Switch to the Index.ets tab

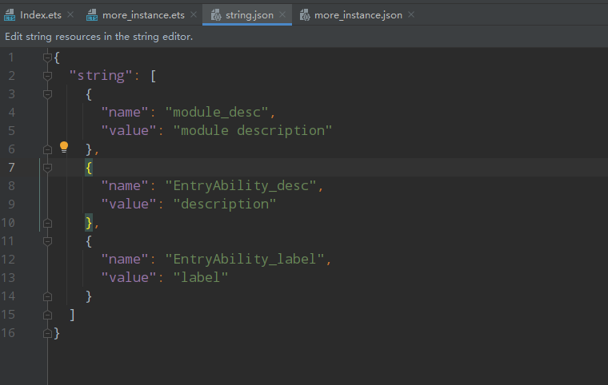(x=40, y=14)
